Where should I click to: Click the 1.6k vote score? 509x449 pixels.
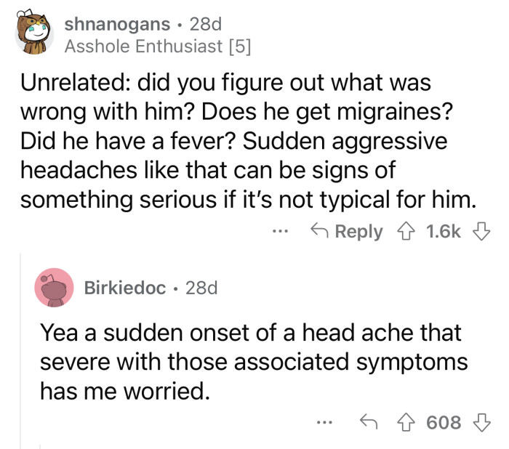click(x=442, y=232)
